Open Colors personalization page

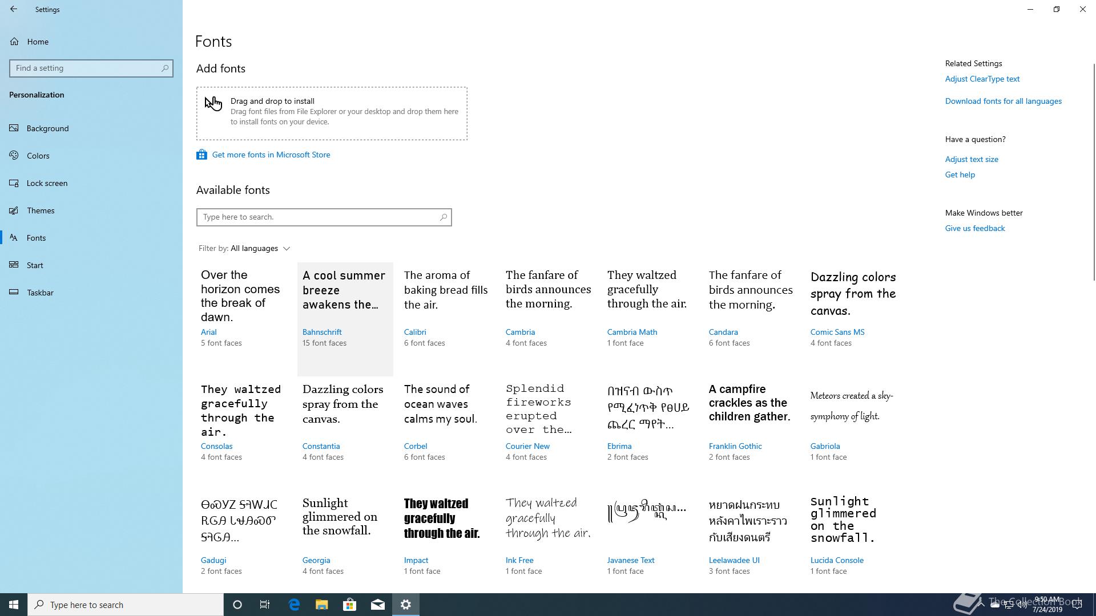(x=91, y=156)
